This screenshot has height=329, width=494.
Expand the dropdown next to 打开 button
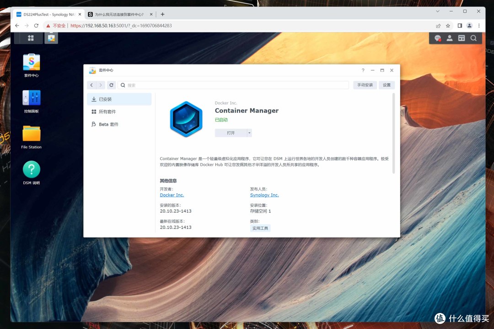[249, 133]
